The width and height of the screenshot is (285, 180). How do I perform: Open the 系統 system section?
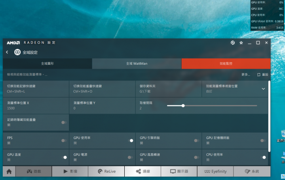[252, 171]
